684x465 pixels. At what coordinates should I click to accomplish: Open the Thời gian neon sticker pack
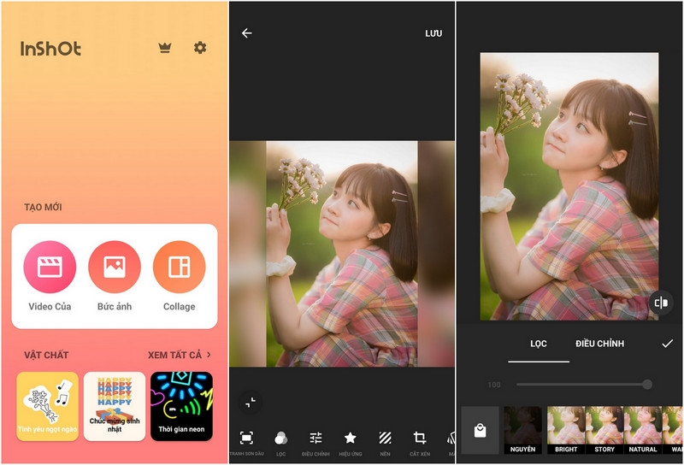point(181,406)
